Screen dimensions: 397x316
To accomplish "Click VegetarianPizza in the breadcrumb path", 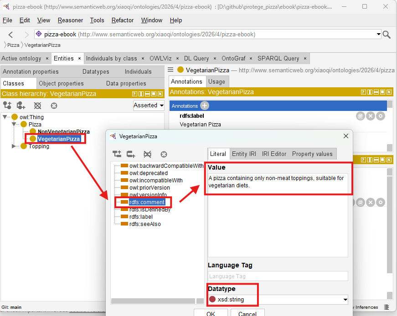I will pos(42,45).
